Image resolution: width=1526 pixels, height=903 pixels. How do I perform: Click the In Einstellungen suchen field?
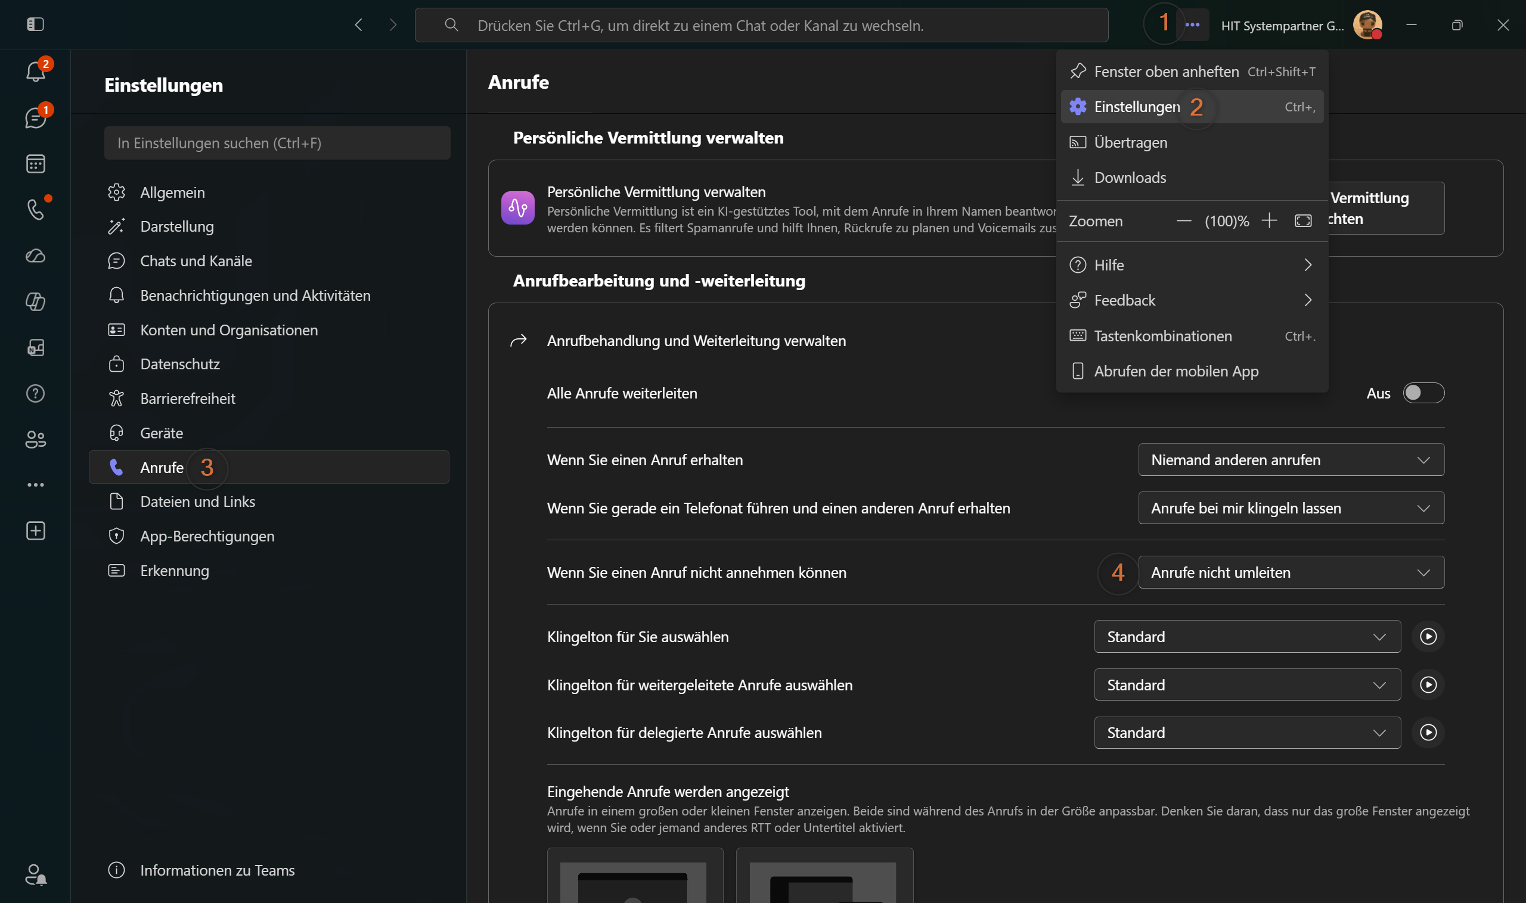coord(277,143)
